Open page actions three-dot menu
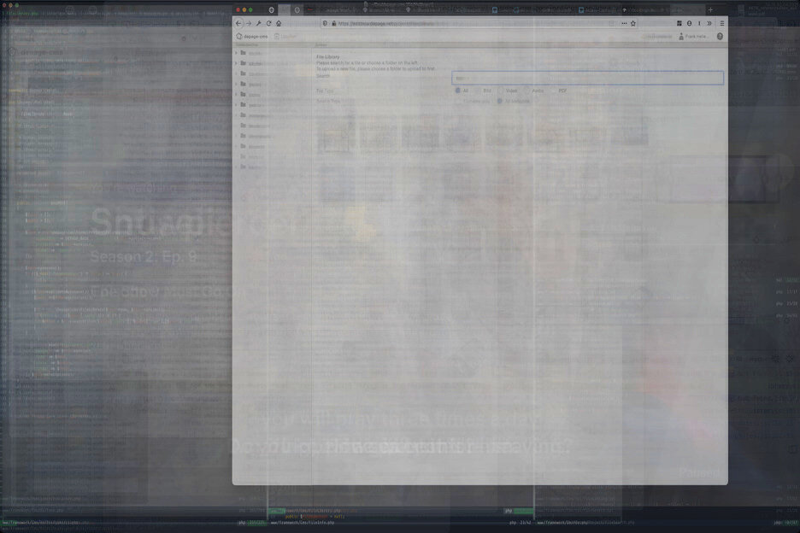 point(624,23)
